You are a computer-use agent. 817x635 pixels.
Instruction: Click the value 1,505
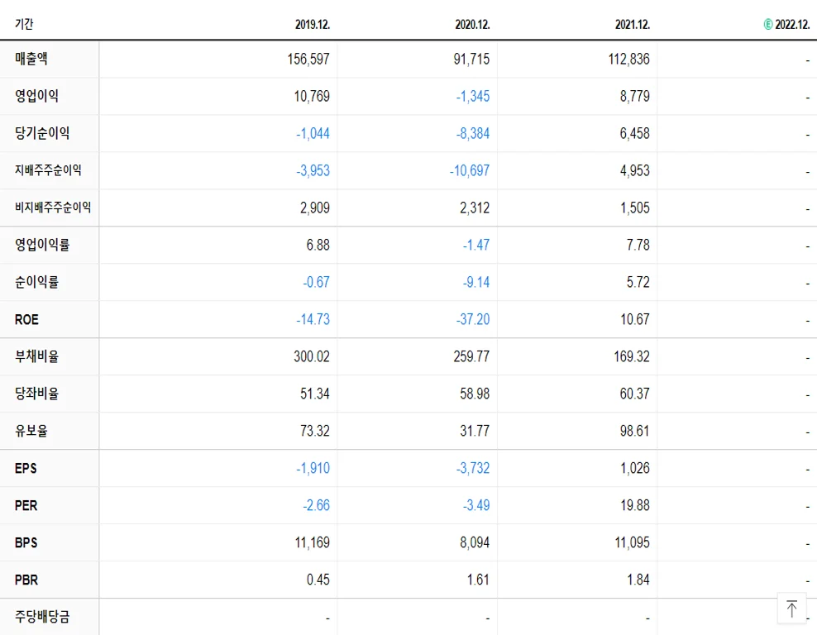pyautogui.click(x=634, y=208)
